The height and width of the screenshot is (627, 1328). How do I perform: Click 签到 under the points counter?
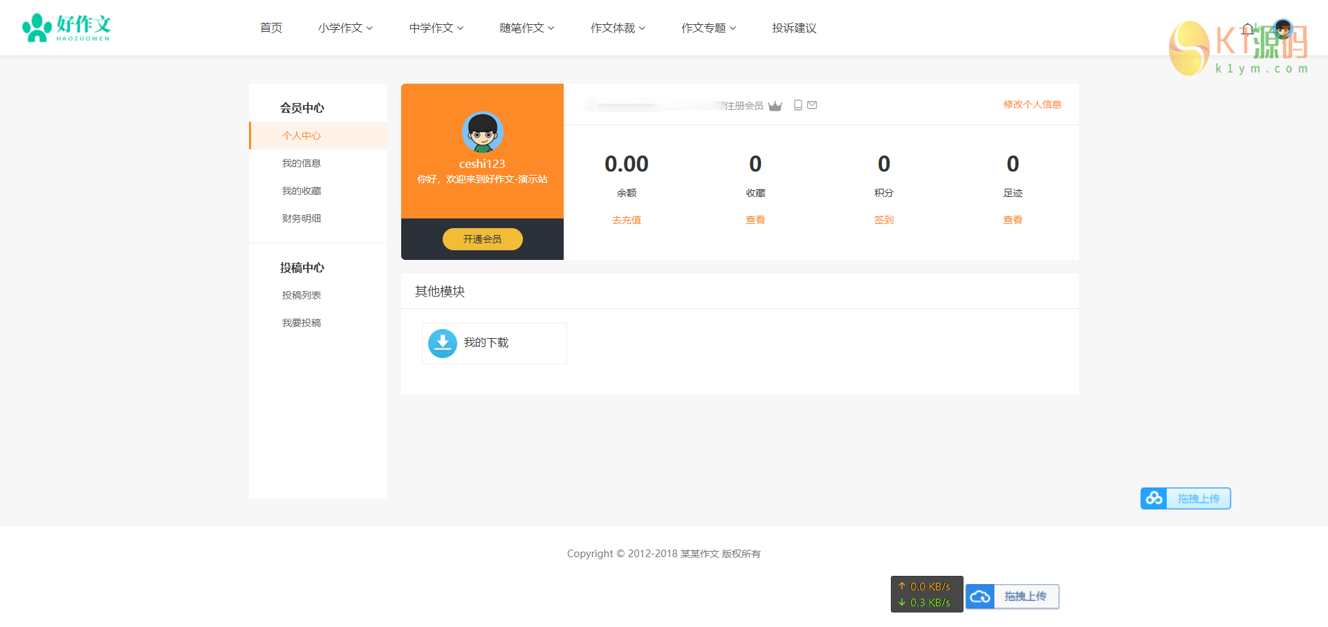coord(884,220)
